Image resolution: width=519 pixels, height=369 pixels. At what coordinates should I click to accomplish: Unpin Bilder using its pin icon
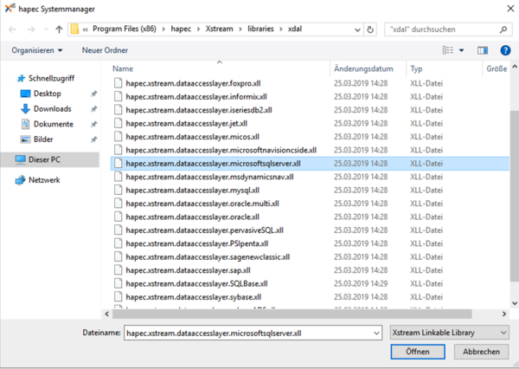pyautogui.click(x=94, y=139)
